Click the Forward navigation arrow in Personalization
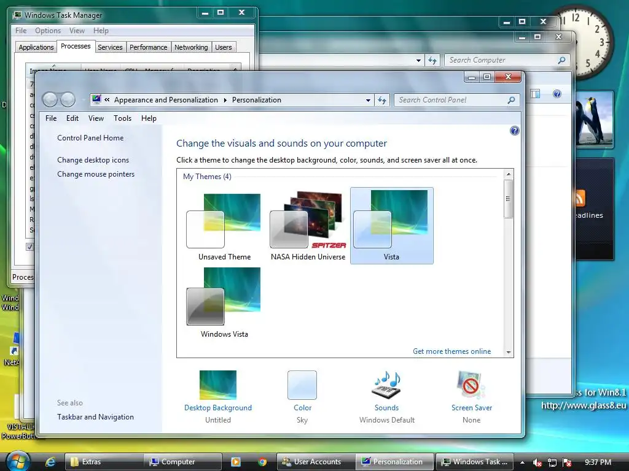The image size is (629, 471). click(x=68, y=99)
